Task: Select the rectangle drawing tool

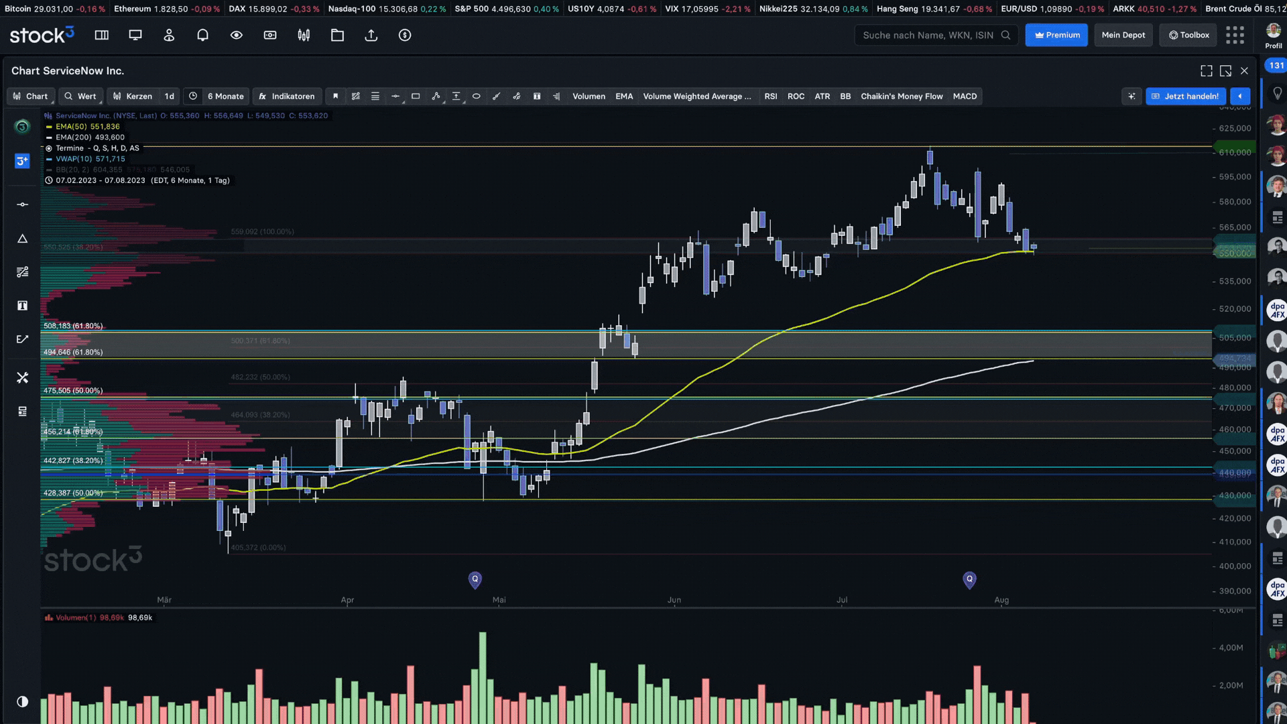Action: (x=416, y=96)
